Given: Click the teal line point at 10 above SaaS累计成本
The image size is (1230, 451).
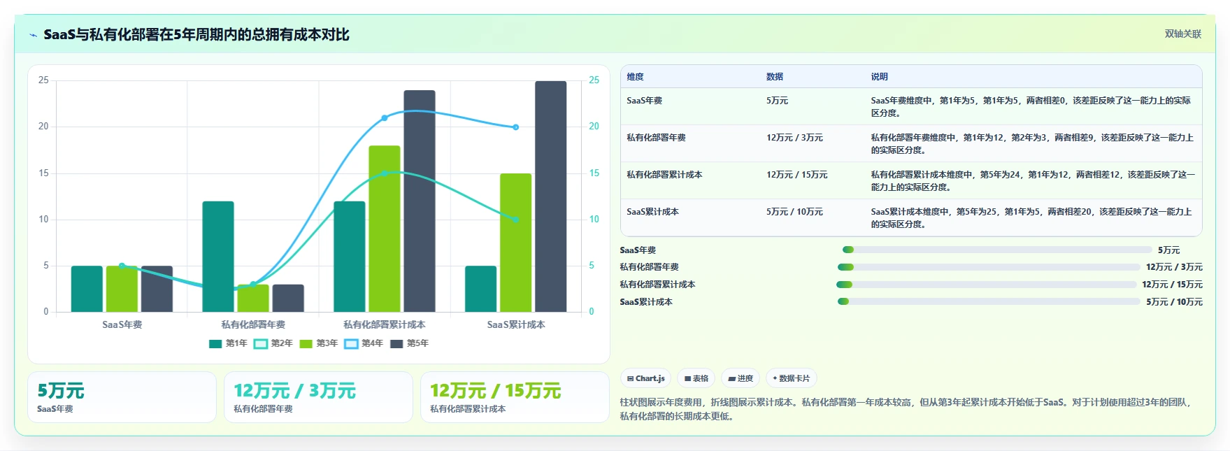Looking at the screenshot, I should (516, 220).
